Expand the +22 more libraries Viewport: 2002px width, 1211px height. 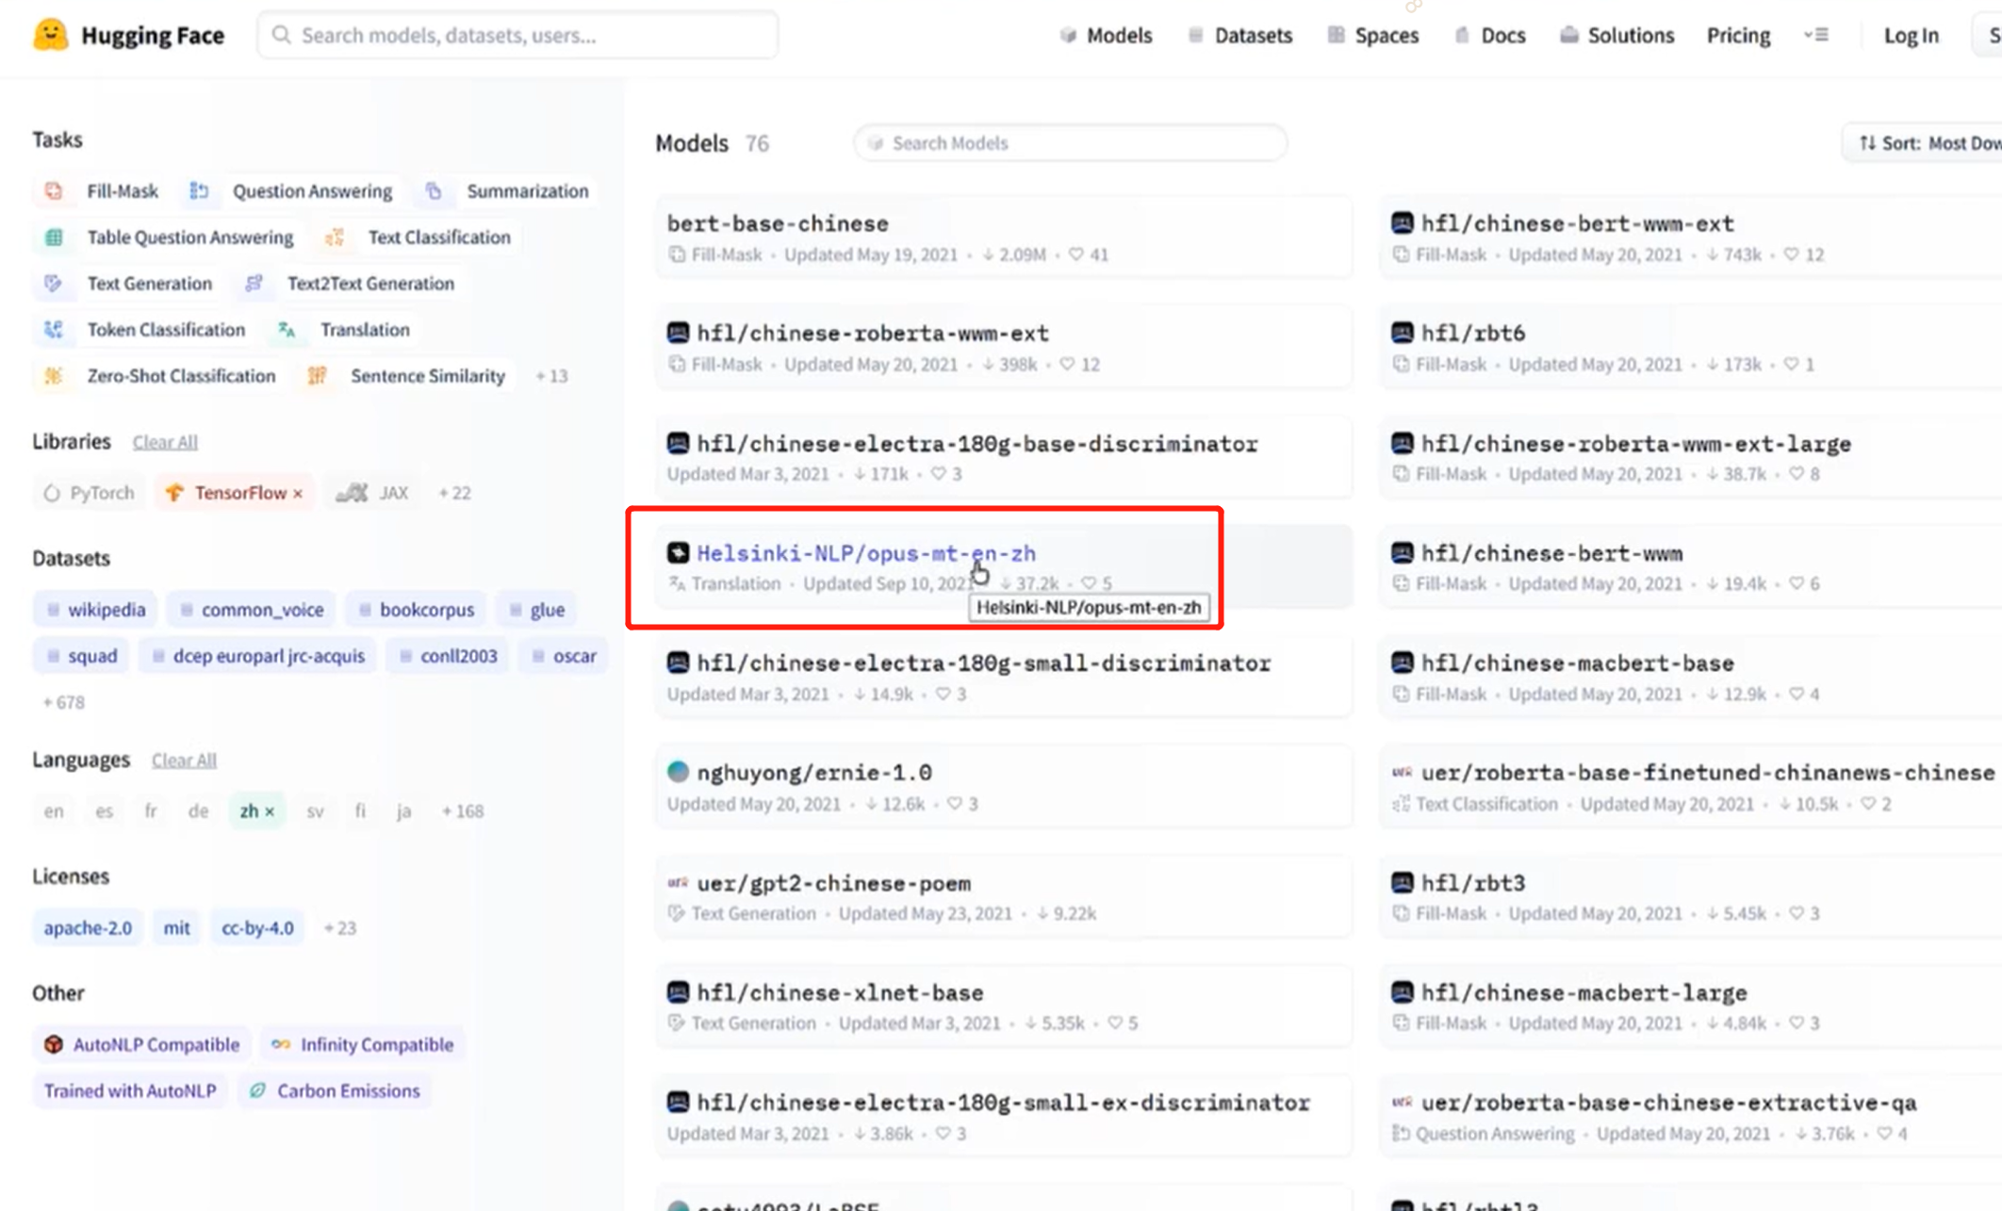coord(454,493)
